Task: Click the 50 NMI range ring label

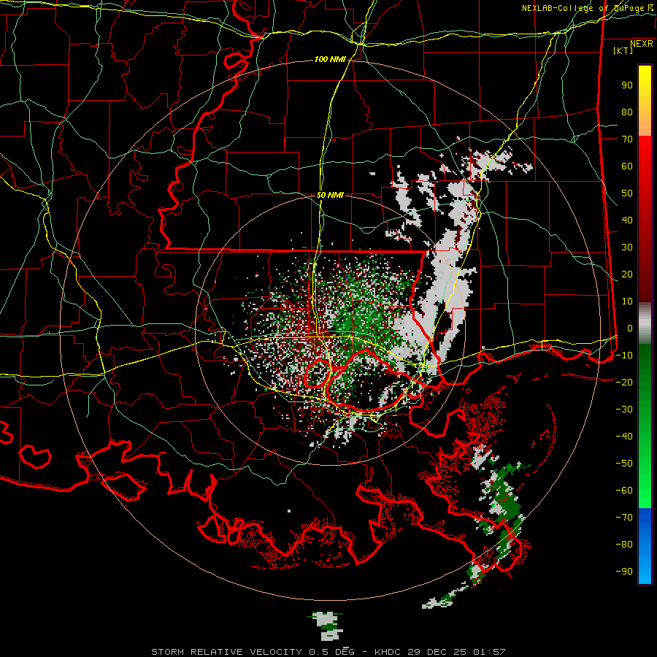Action: tap(330, 195)
